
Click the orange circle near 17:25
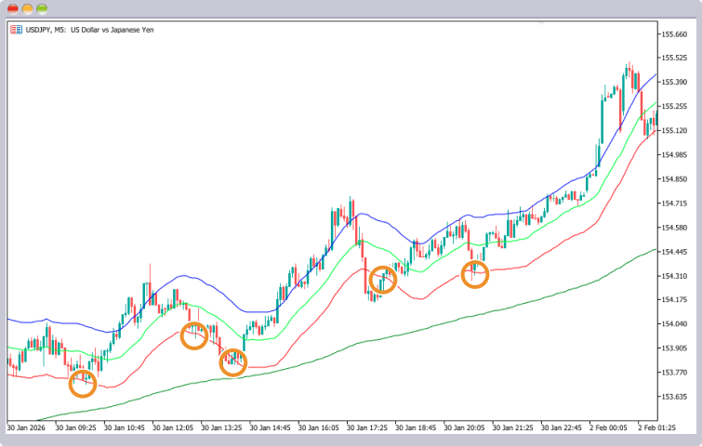click(x=383, y=280)
